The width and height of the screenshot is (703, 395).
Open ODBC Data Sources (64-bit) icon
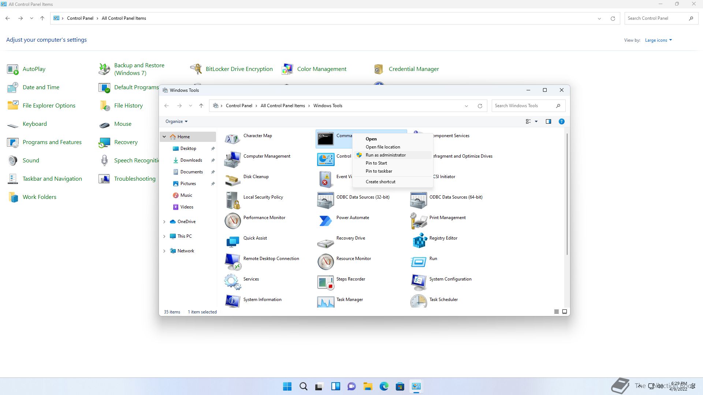(x=419, y=200)
